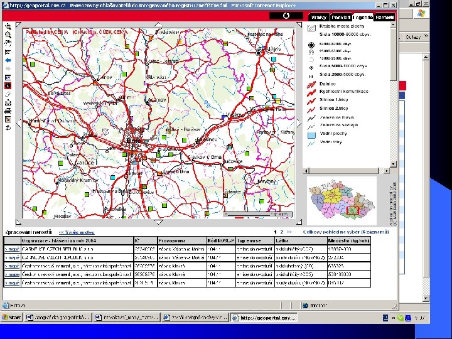Pan map east with right triangle
Image resolution: width=452 pixels, height=339 pixels.
click(x=299, y=124)
